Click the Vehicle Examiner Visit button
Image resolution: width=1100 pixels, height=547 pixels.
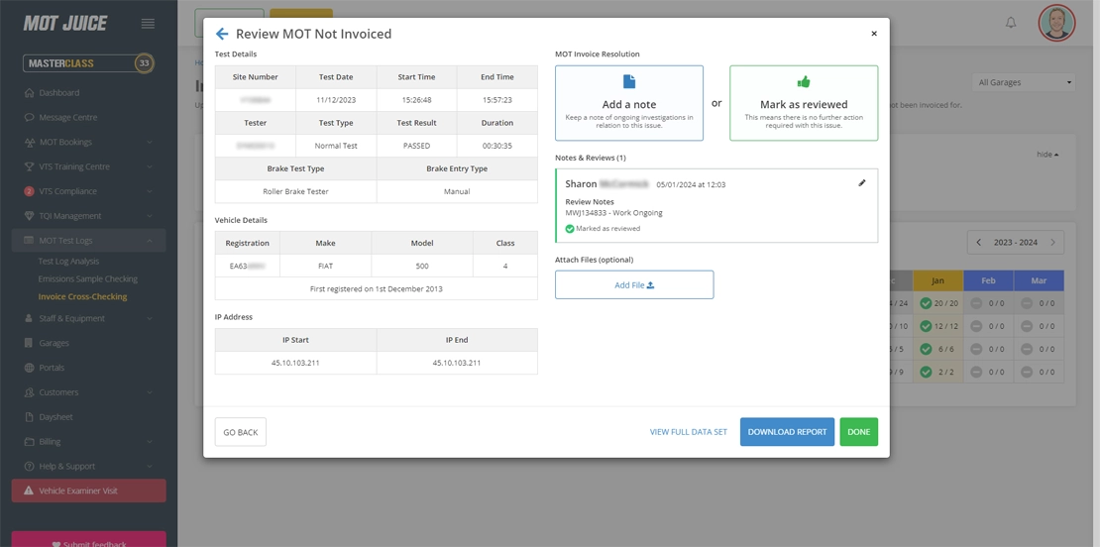click(88, 491)
